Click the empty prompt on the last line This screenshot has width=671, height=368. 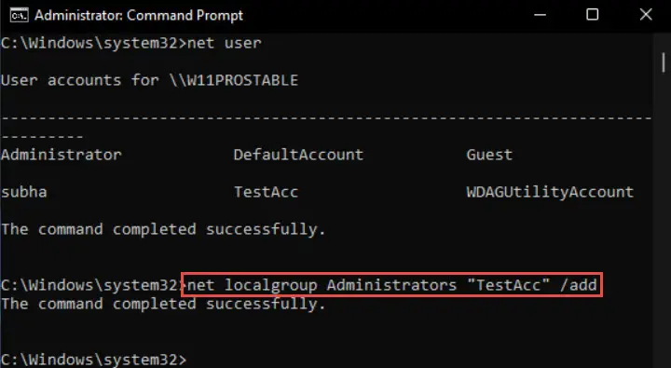point(94,360)
